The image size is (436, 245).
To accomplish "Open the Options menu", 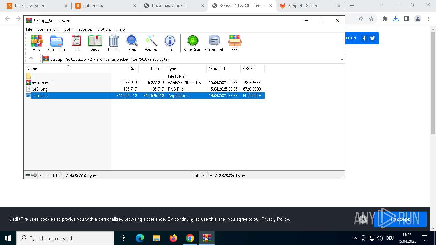I will click(x=105, y=29).
